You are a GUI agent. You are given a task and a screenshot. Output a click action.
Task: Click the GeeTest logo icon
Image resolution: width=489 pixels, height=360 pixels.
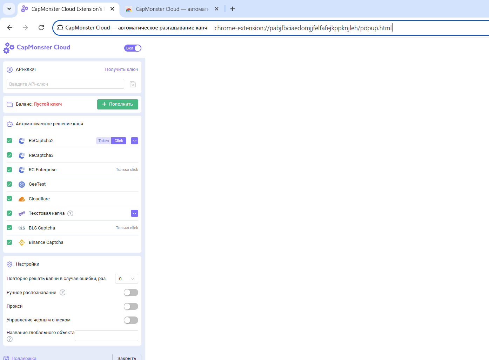point(22,184)
